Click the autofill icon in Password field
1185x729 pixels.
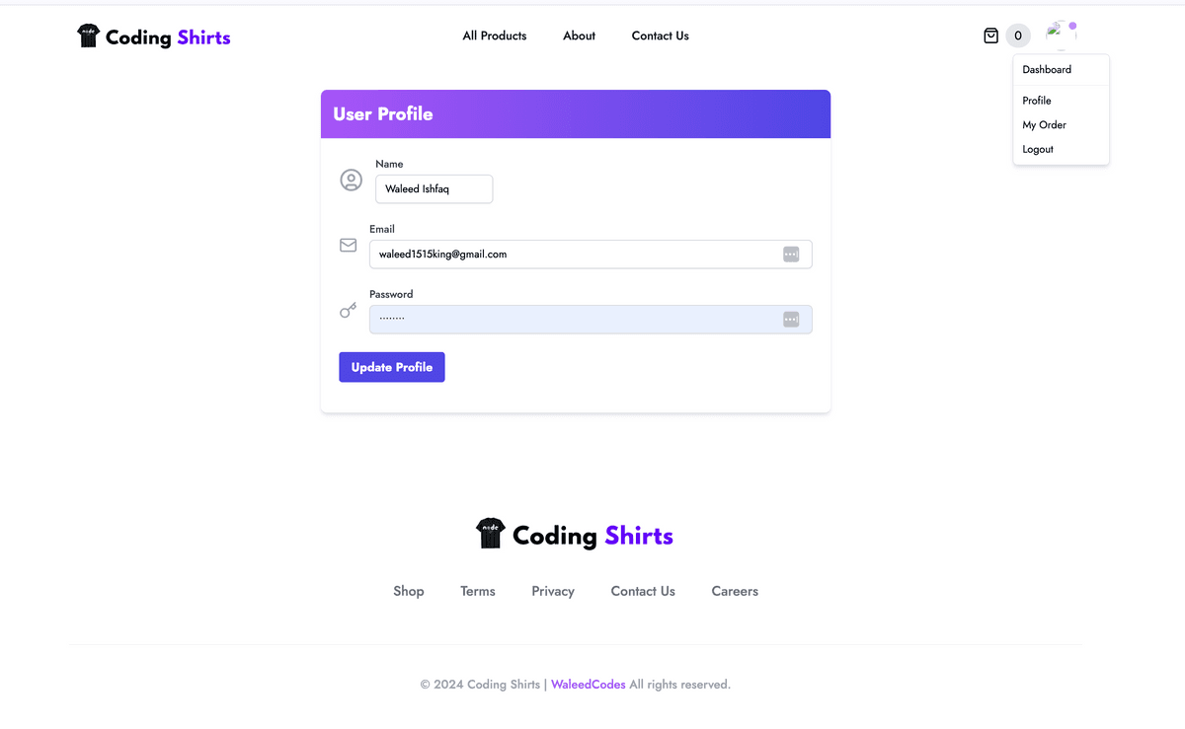click(791, 320)
